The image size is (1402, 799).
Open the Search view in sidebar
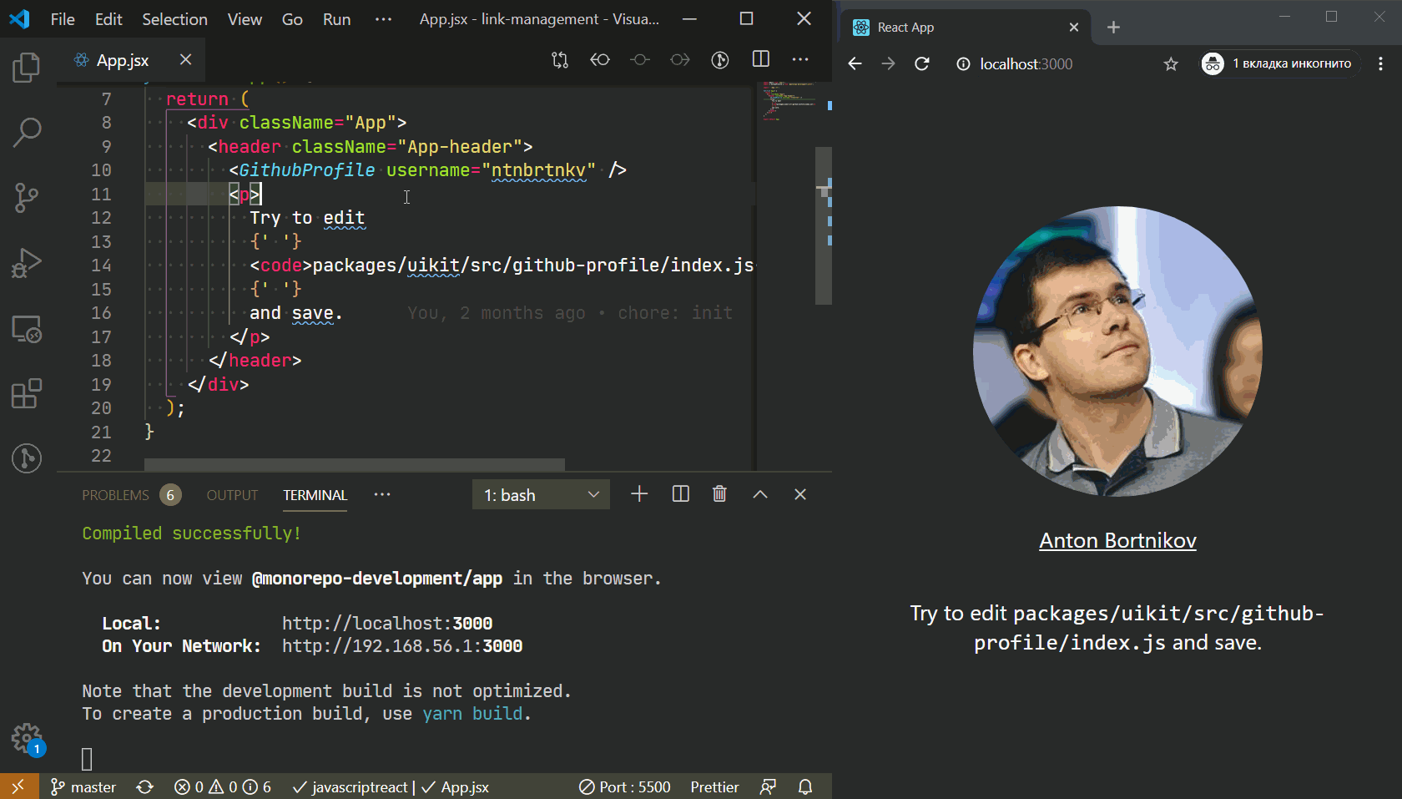pos(27,132)
